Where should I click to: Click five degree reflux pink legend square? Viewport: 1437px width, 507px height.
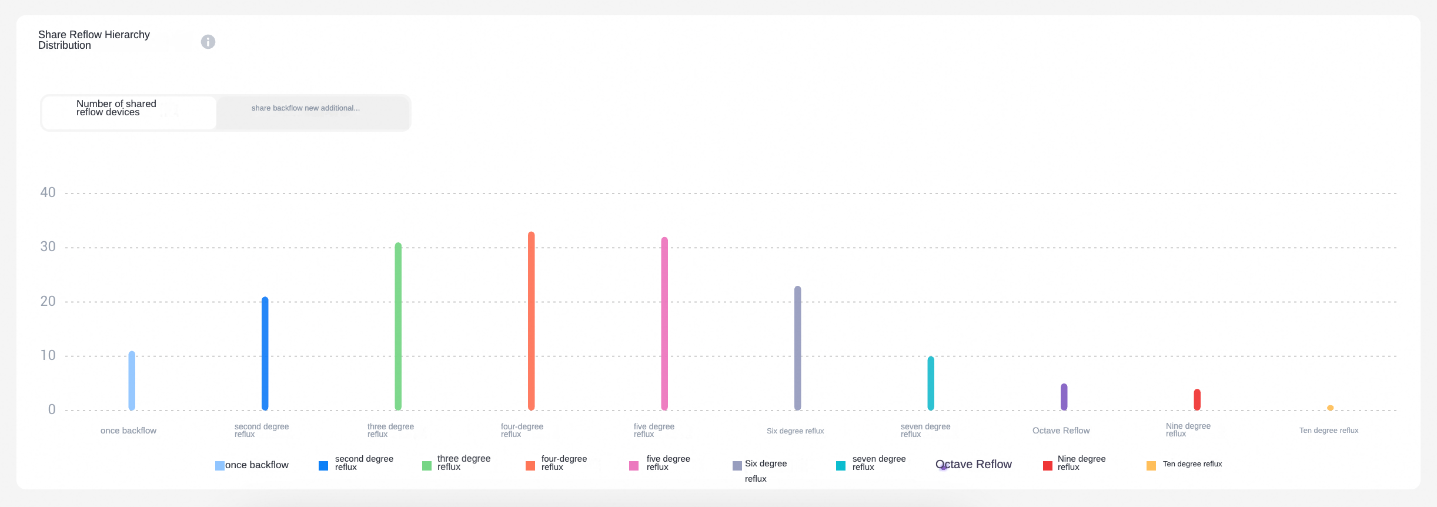(634, 466)
